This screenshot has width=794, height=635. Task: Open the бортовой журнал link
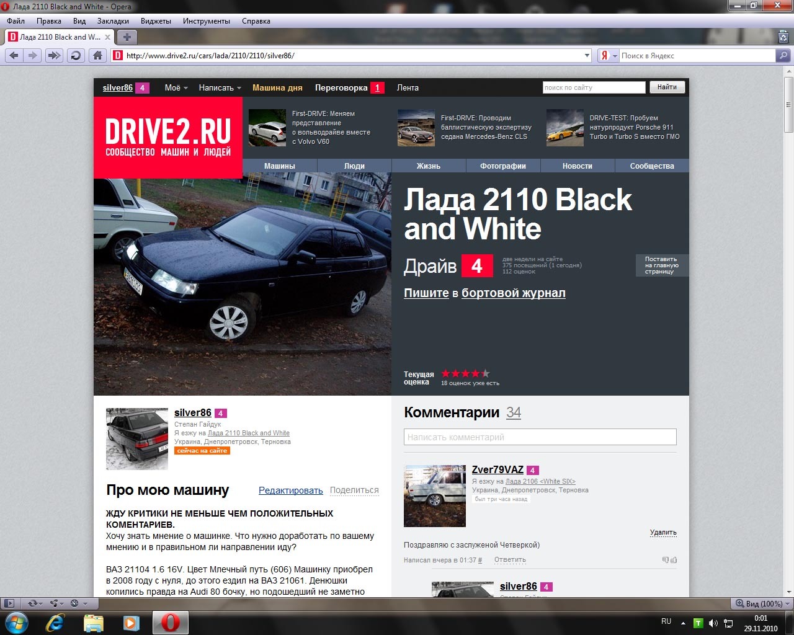[514, 293]
